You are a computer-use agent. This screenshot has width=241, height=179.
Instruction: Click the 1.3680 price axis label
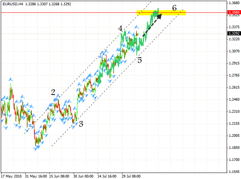pyautogui.click(x=234, y=3)
